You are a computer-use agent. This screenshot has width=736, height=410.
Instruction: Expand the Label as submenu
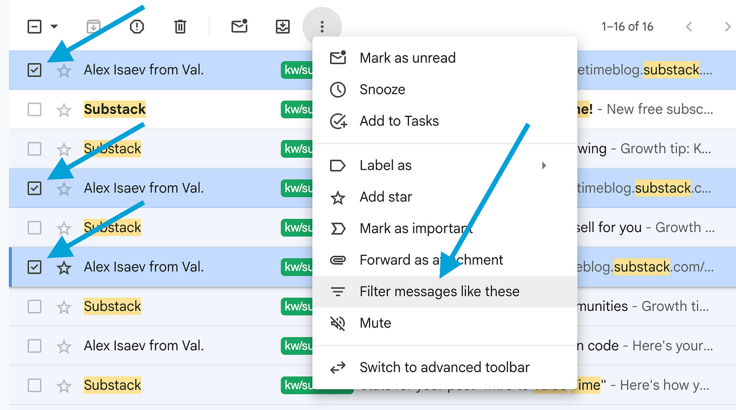point(445,165)
